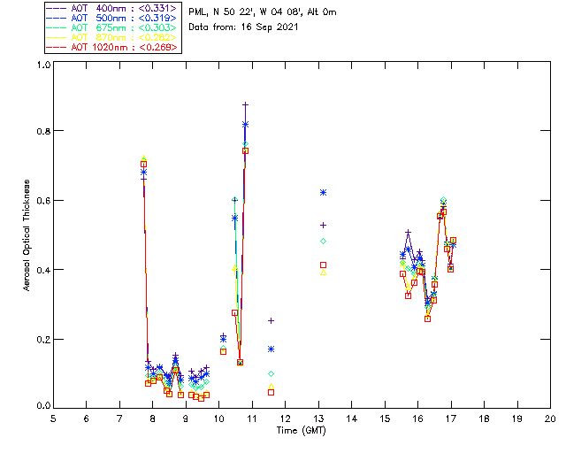Click the y-axis label 1.0
The width and height of the screenshot is (566, 453).
tap(43, 65)
